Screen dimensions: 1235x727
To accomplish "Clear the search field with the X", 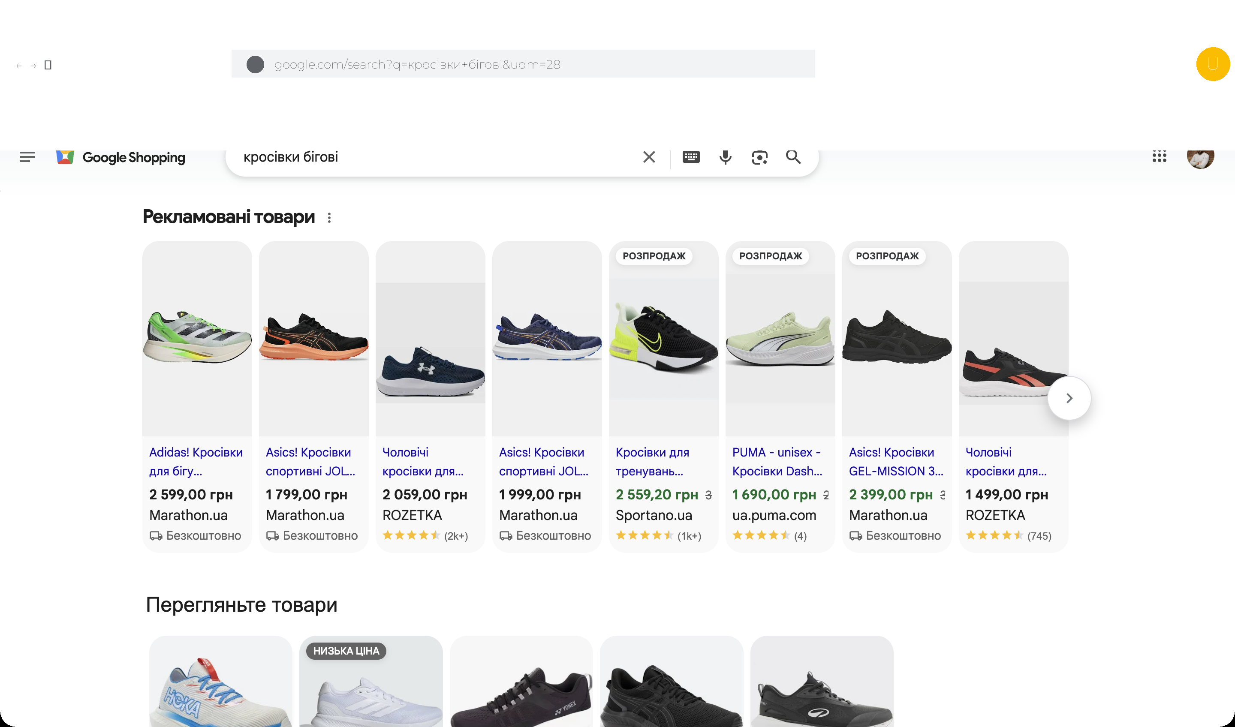I will coord(649,157).
